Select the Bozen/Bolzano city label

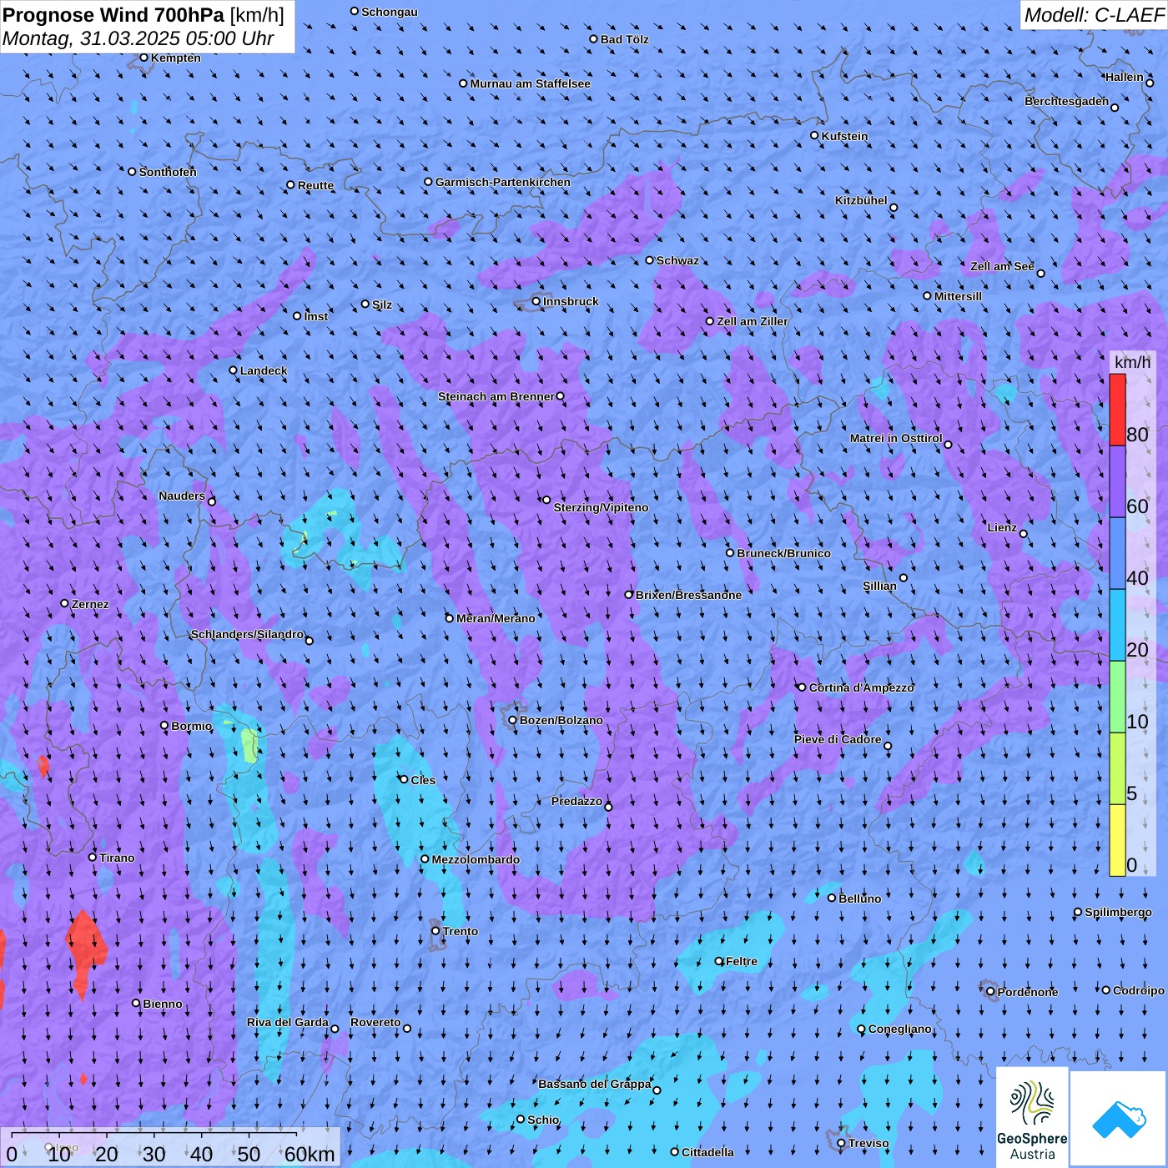561,720
